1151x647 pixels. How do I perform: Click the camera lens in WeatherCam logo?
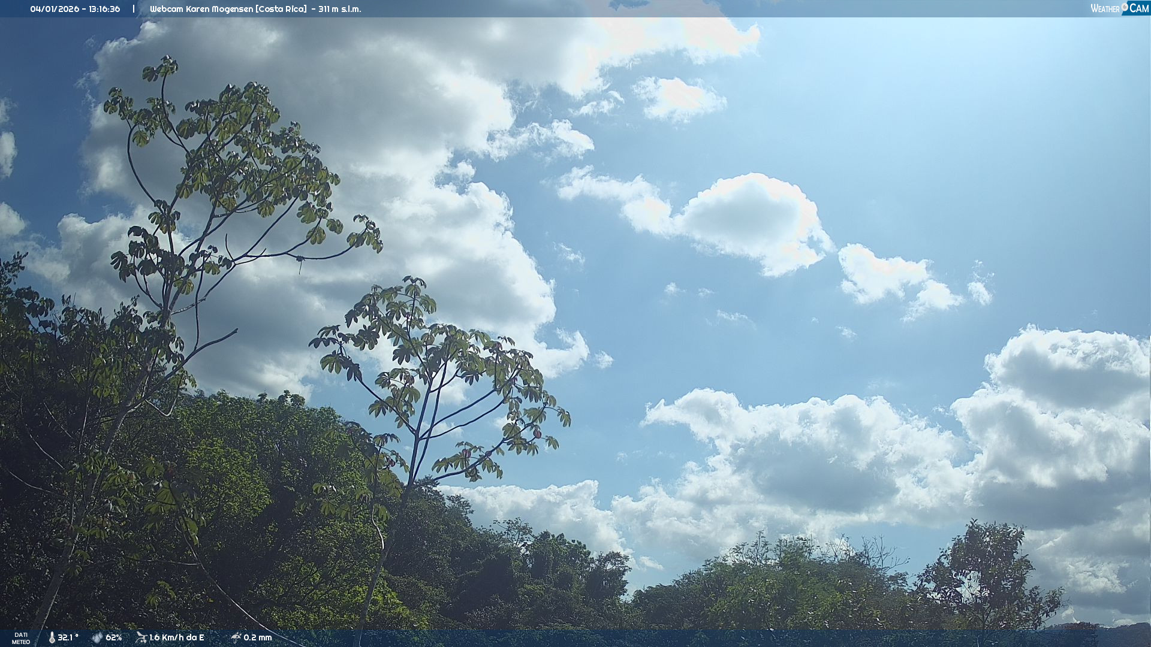click(1125, 7)
